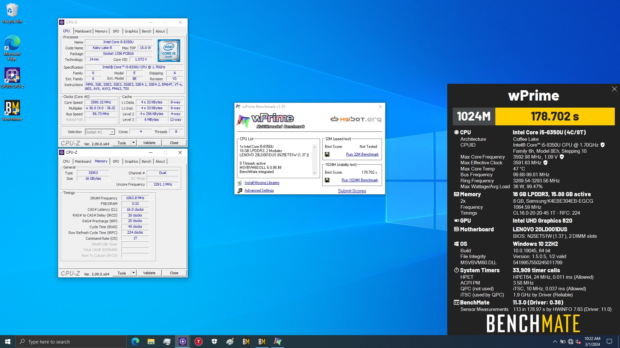The height and width of the screenshot is (348, 620).
Task: Open About tab in top CPU-Z
Action: point(160,31)
